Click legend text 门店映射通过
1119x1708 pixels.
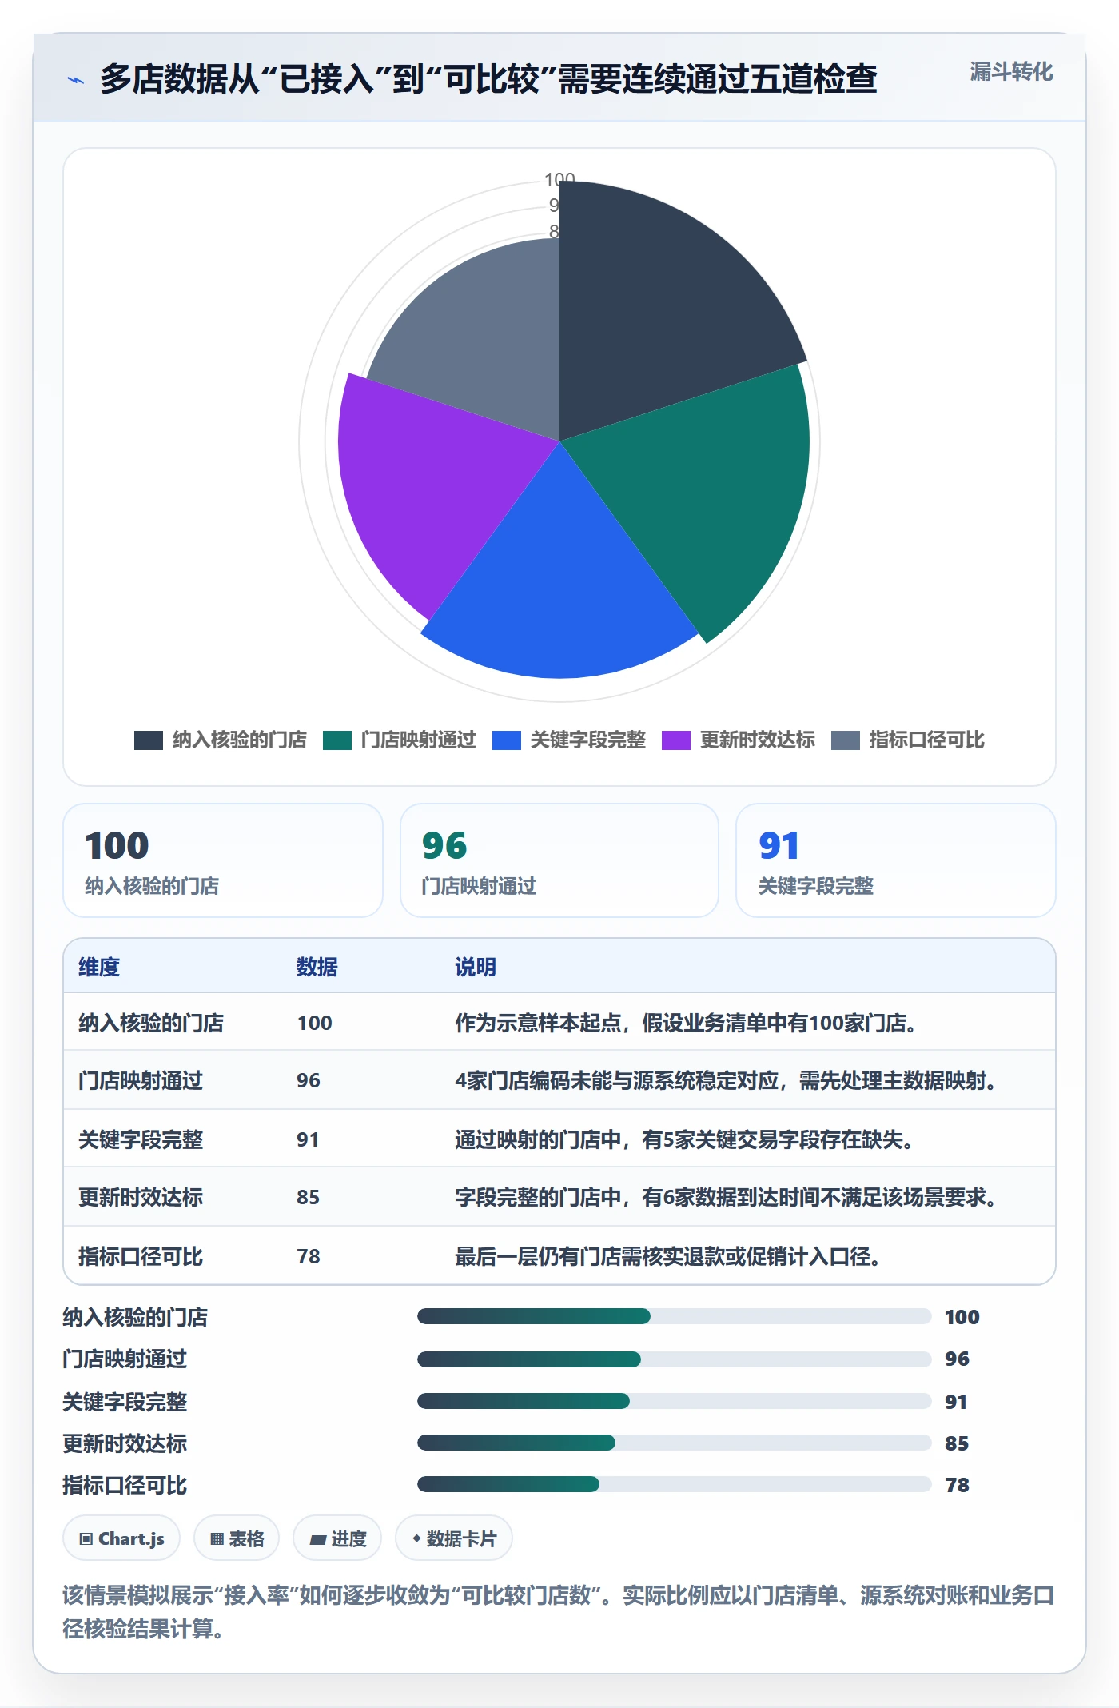click(x=419, y=740)
